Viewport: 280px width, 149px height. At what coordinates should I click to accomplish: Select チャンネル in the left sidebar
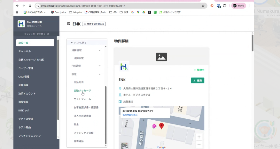click(x=25, y=51)
